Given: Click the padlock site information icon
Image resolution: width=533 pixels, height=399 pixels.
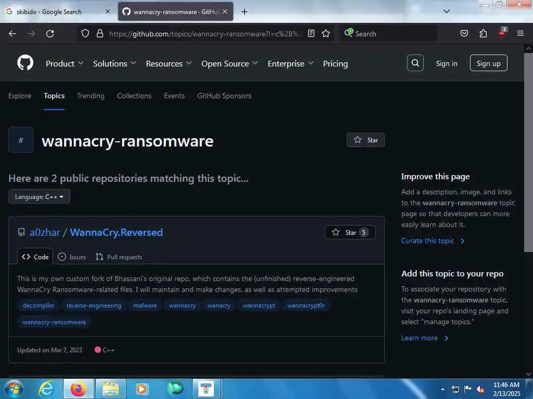Looking at the screenshot, I should click(x=99, y=33).
